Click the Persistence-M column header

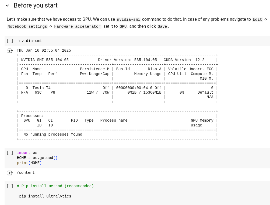click(95, 69)
